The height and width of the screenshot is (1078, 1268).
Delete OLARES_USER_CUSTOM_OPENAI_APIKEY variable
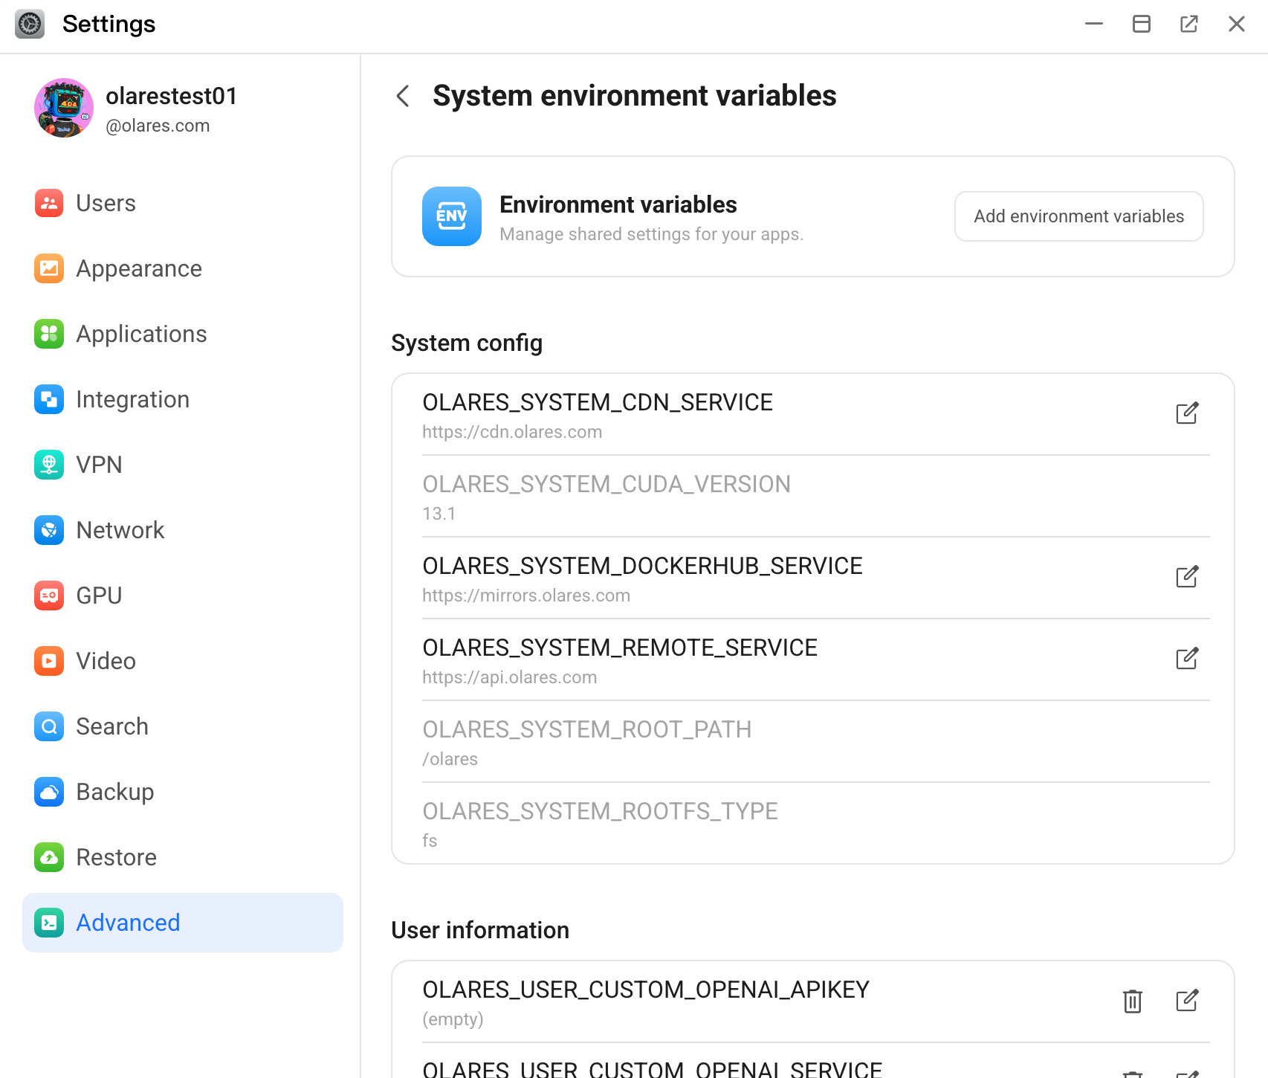pyautogui.click(x=1133, y=1001)
